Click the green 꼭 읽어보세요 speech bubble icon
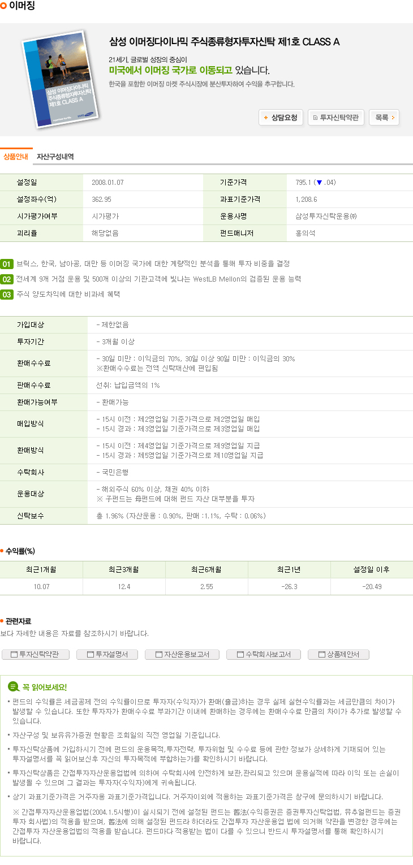This screenshot has width=413, height=865. pos(14,687)
